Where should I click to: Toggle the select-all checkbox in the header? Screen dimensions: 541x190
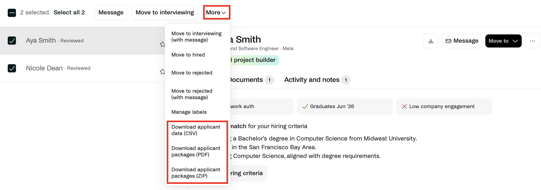pyautogui.click(x=12, y=13)
